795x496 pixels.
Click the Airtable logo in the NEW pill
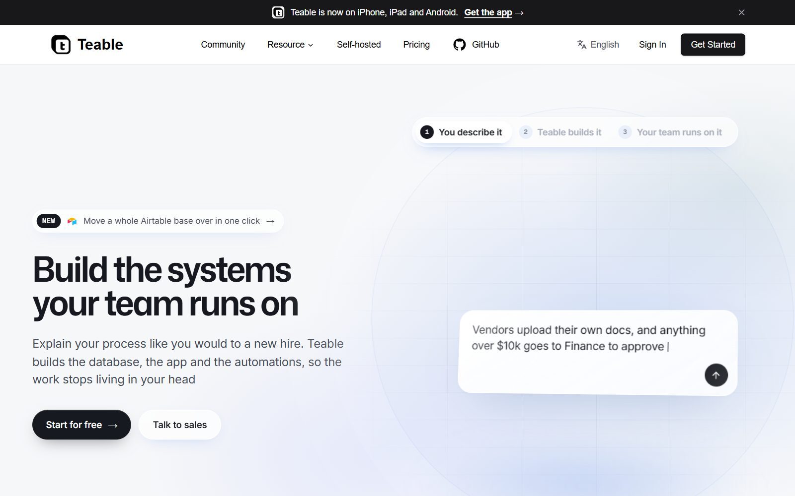[72, 221]
